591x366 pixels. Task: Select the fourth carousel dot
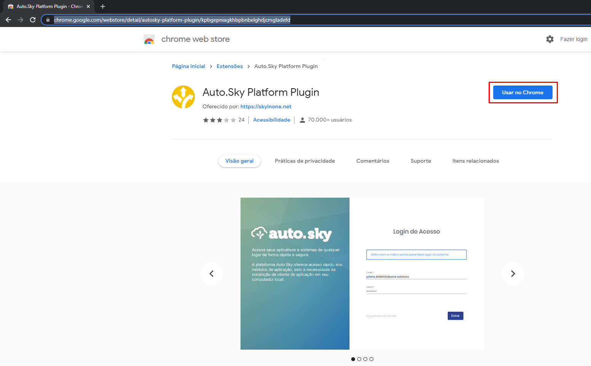coord(371,359)
